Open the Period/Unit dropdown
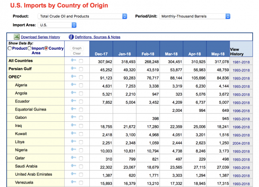This screenshot has width=259, height=187. 195,16
